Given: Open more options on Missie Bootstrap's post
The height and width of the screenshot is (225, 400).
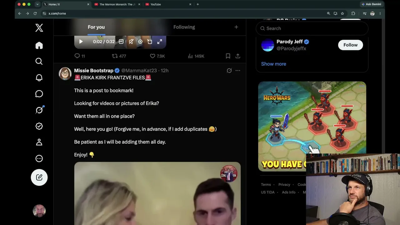Looking at the screenshot, I should [238, 71].
